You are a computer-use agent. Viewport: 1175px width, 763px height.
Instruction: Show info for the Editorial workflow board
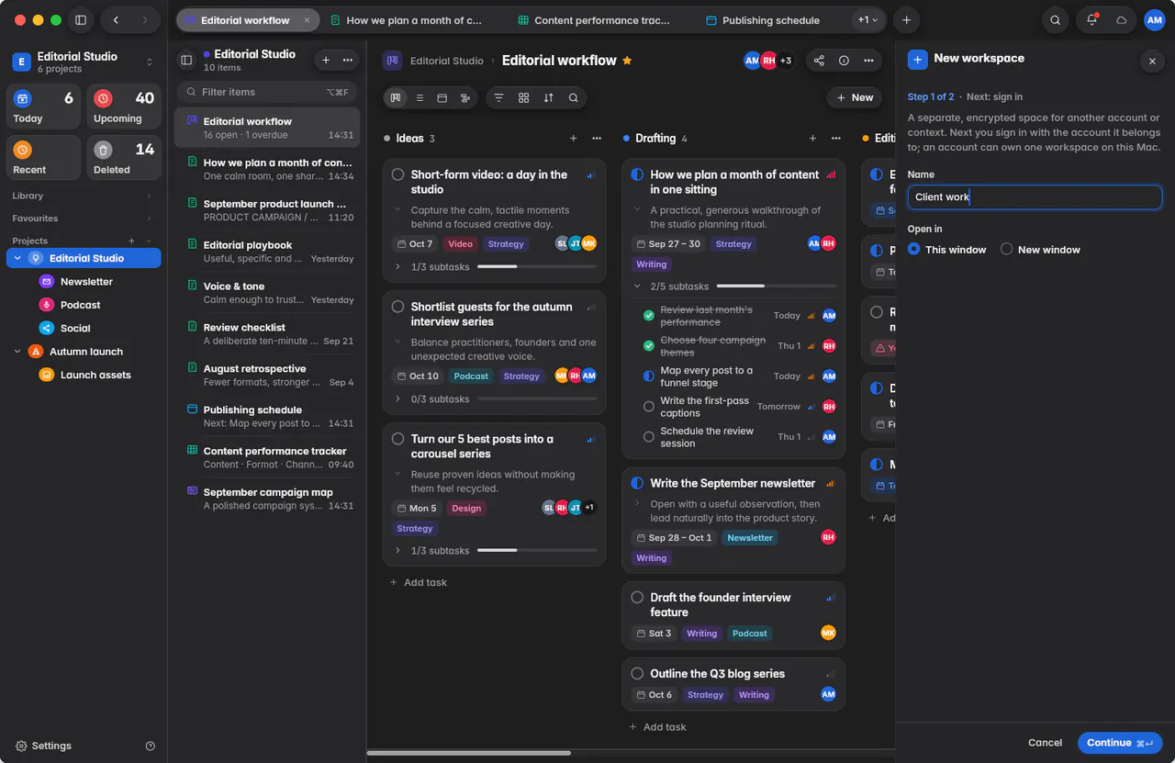[x=844, y=61]
